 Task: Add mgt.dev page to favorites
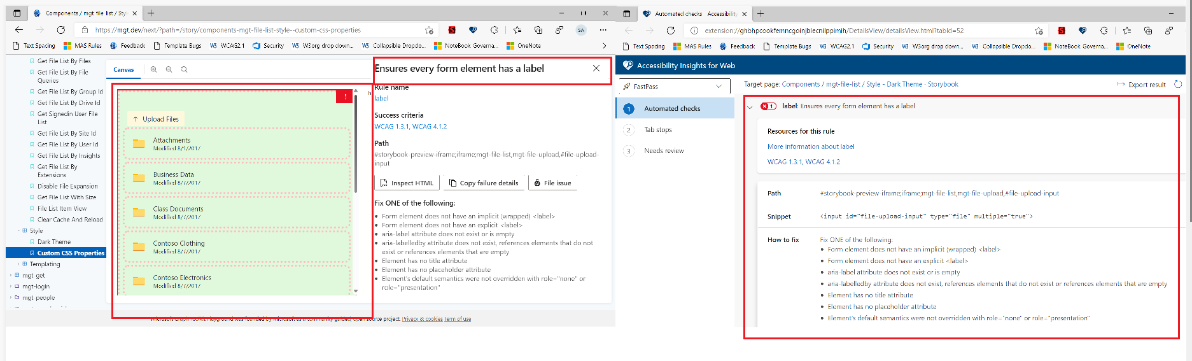(430, 30)
